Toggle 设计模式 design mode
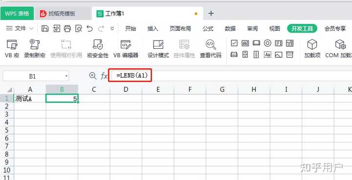Screen dimensions: 352x180 [x=158, y=49]
